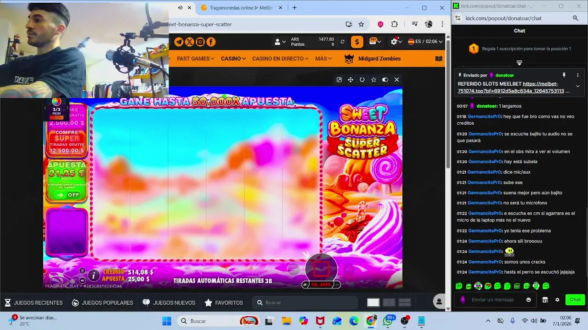Open the FAVORITOS tab

point(224,302)
